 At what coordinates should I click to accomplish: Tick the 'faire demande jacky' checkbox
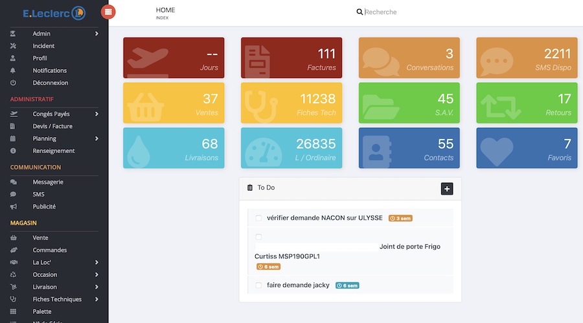[x=258, y=286]
